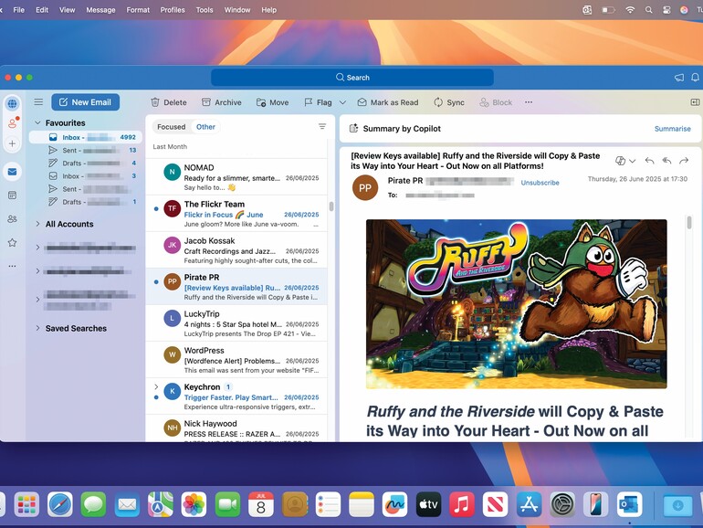Open the left rail more apps ellipsis
Screen dimensions: 703x528
(12, 266)
